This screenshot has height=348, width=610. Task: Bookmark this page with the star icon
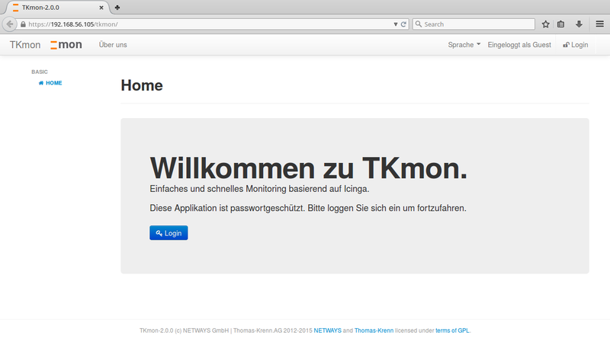tap(545, 24)
